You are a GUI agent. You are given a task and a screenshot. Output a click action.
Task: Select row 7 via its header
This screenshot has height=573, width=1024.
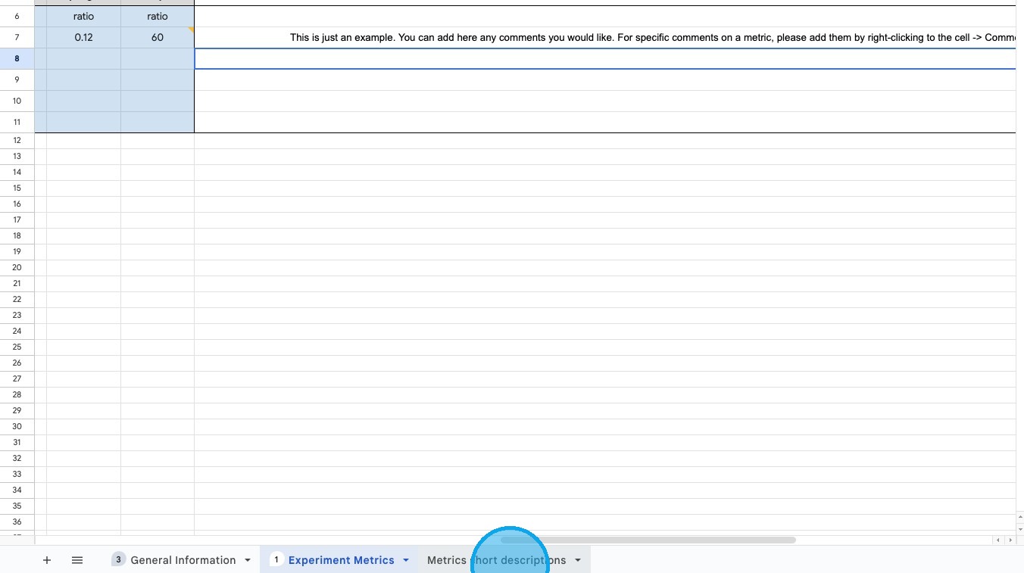(17, 37)
